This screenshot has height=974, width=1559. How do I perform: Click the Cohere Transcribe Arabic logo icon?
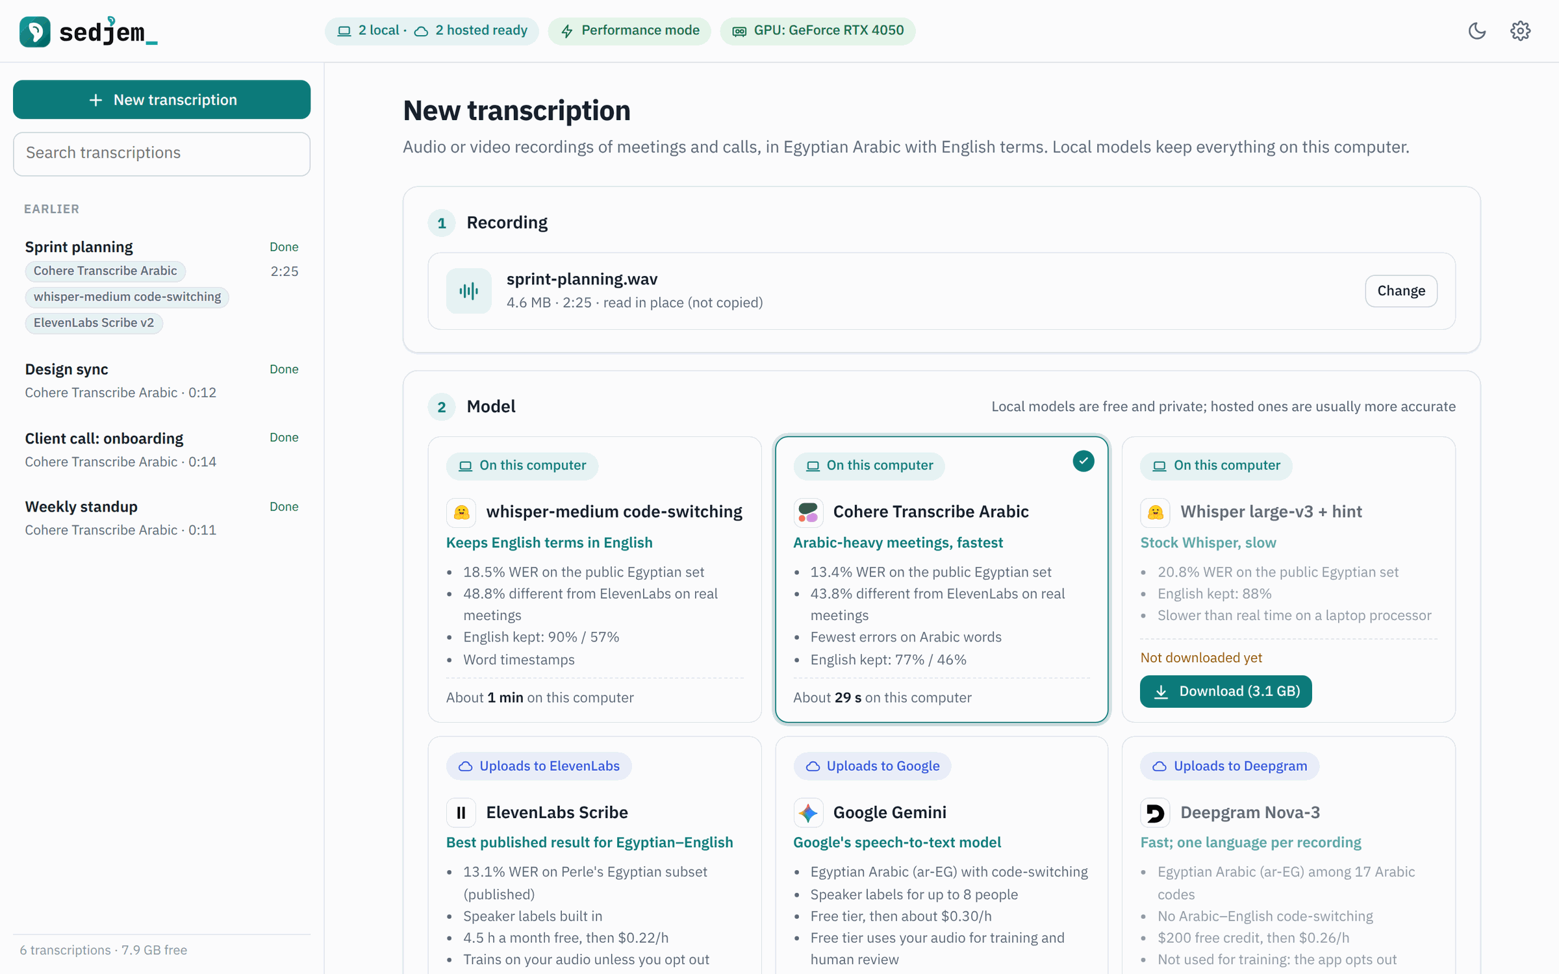click(808, 512)
